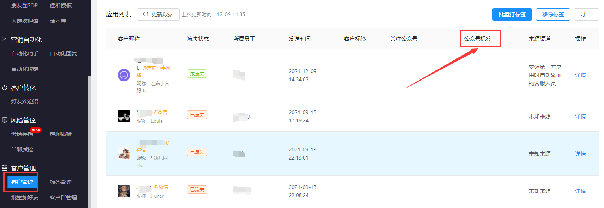Screen dimensions: 604x208
Task: Open 标签管理 in the sidebar
Action: pyautogui.click(x=61, y=182)
